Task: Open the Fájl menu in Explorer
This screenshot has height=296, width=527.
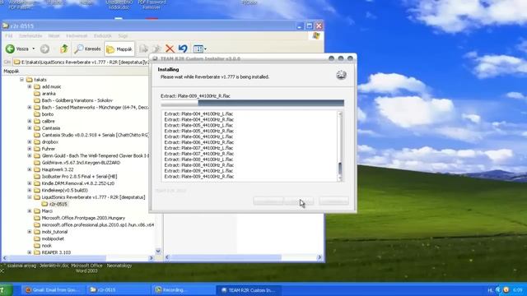Action: [x=9, y=35]
